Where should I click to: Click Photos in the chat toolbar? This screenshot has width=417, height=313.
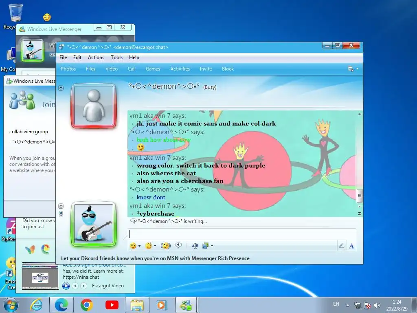(68, 69)
